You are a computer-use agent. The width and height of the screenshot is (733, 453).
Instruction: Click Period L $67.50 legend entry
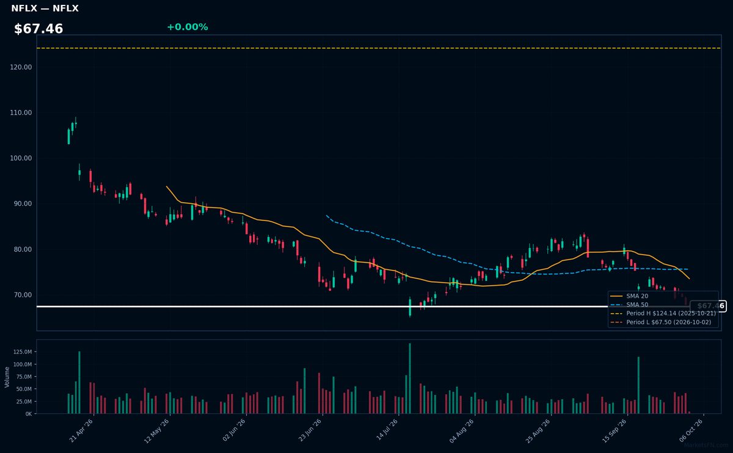click(x=661, y=322)
